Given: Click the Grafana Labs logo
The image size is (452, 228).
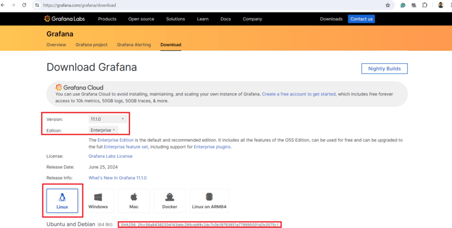Looking at the screenshot, I should coord(64,19).
